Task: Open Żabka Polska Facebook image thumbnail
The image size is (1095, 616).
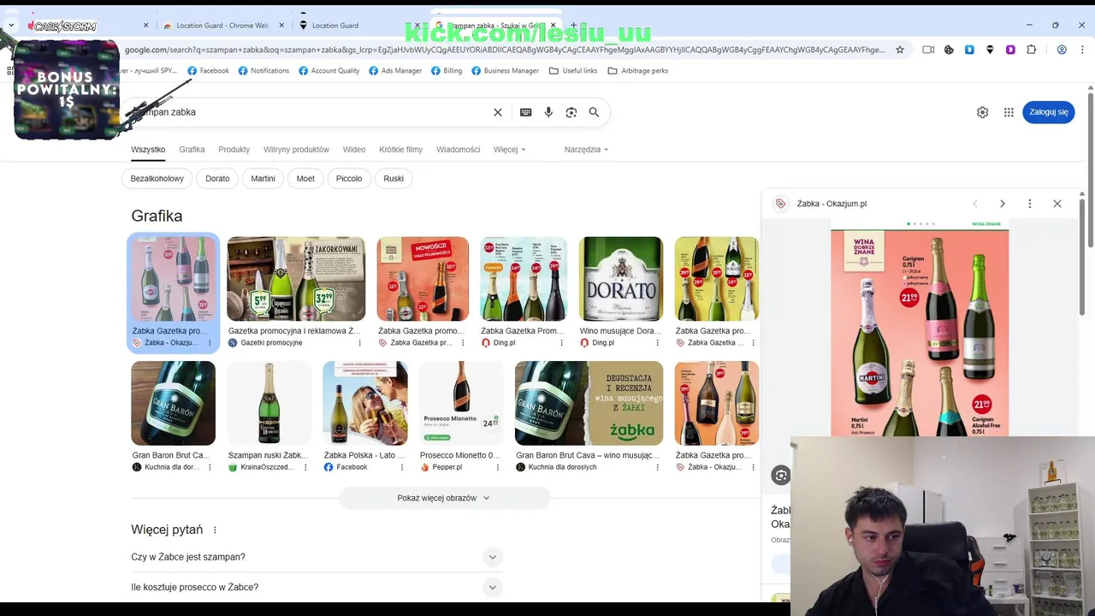Action: (x=365, y=403)
